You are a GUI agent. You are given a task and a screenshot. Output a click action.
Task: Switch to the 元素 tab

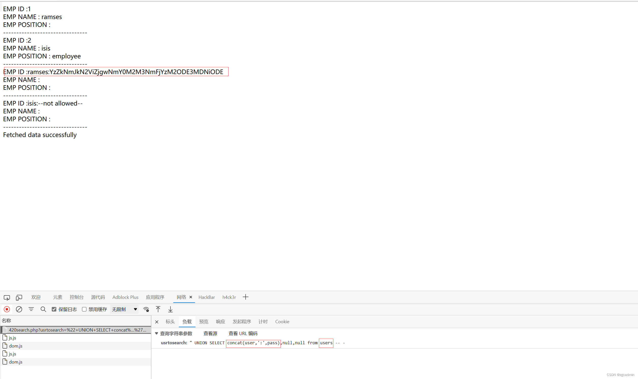click(57, 297)
